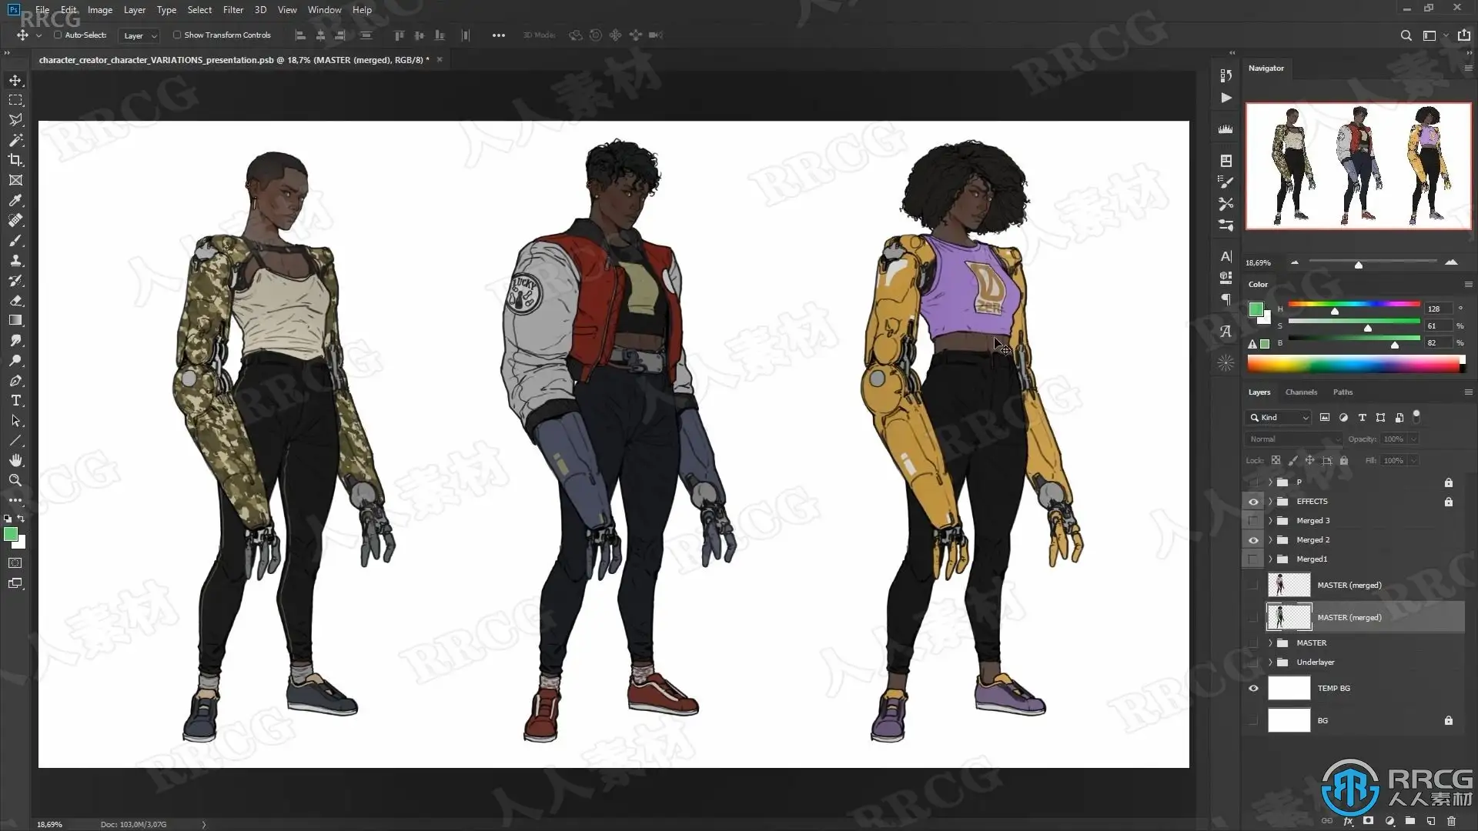
Task: Hide the TEMP BG layer
Action: (x=1253, y=688)
